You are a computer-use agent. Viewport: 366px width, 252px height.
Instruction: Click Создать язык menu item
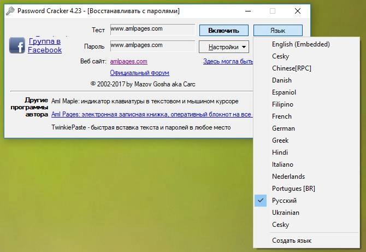point(306,241)
